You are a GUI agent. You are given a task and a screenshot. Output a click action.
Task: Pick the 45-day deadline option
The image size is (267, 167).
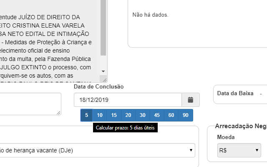157,115
